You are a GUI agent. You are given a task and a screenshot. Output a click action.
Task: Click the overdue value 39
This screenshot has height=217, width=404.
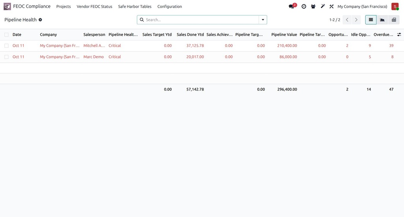(391, 46)
